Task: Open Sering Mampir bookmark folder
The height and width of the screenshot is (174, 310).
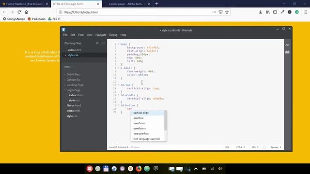Action: [14, 19]
